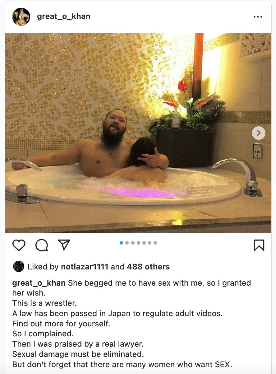
Task: Like the post with the heart icon
Action: tap(19, 245)
